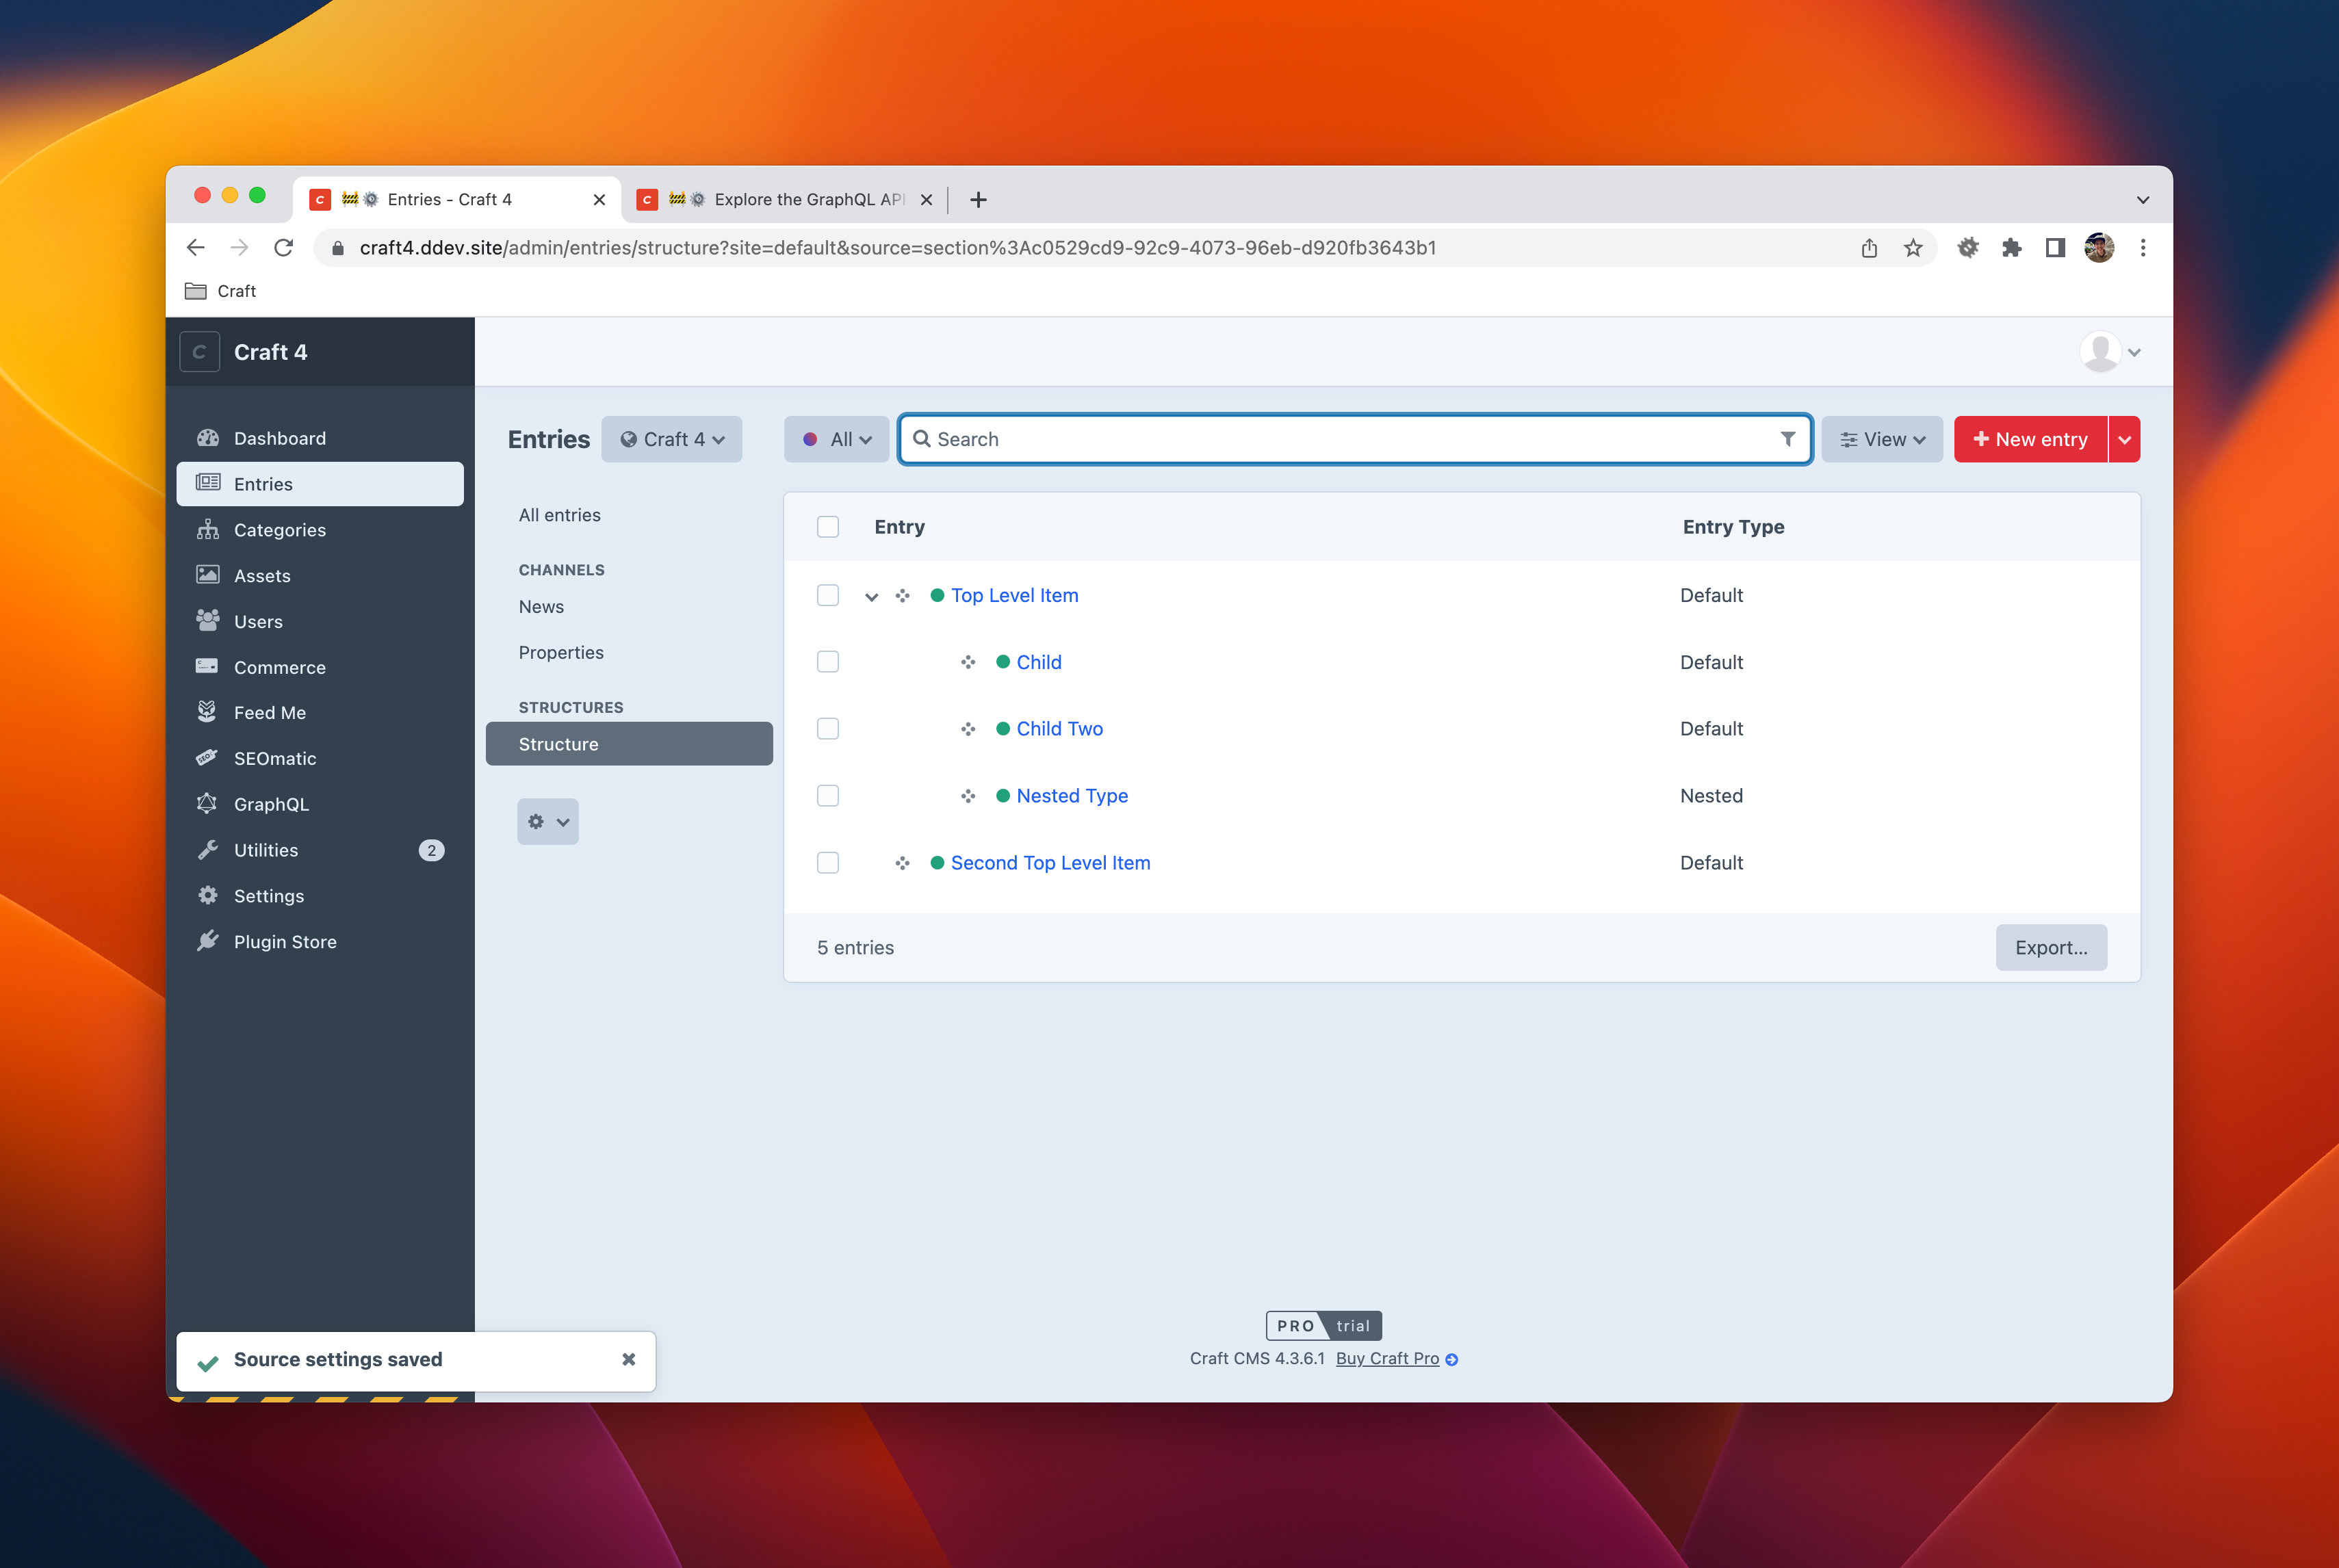
Task: Check the box for Child entry
Action: click(x=828, y=662)
